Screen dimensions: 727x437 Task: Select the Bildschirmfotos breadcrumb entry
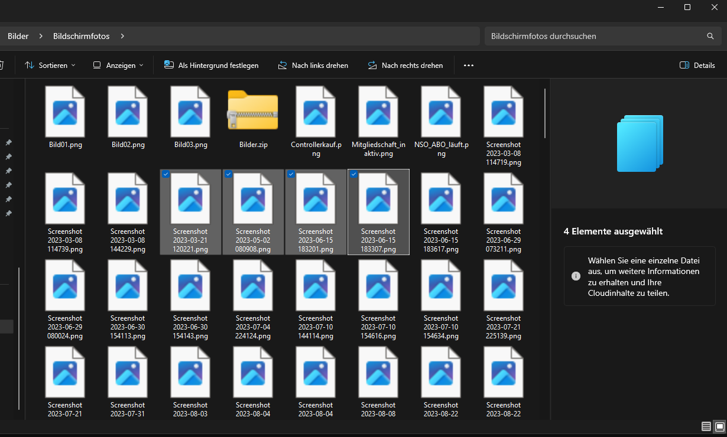[81, 35]
